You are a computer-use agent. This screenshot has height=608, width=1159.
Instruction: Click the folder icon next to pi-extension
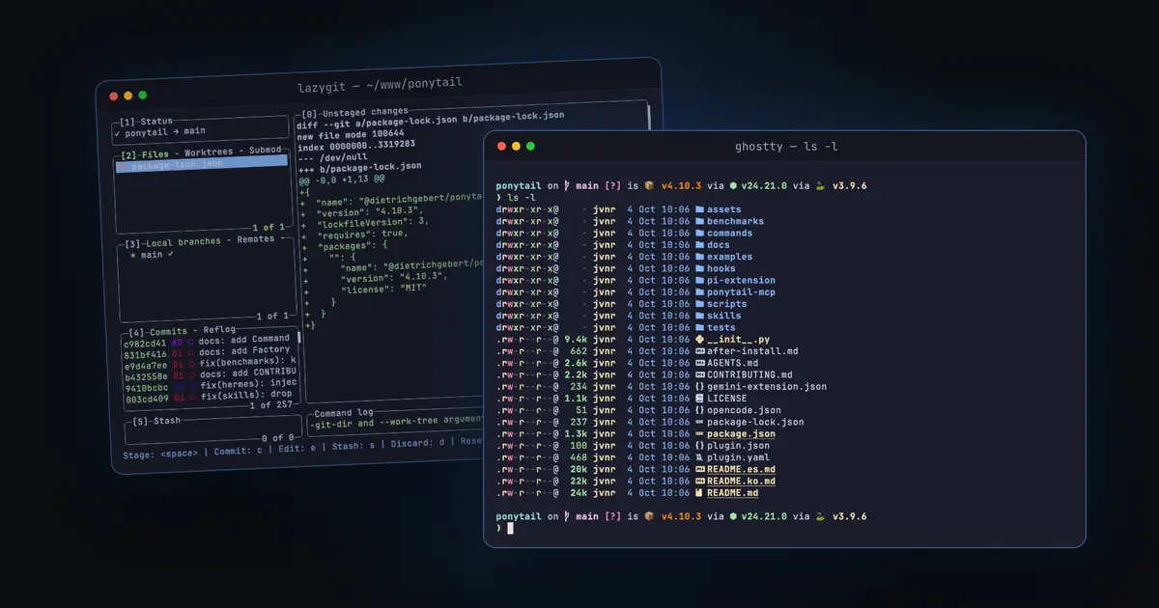pos(699,280)
